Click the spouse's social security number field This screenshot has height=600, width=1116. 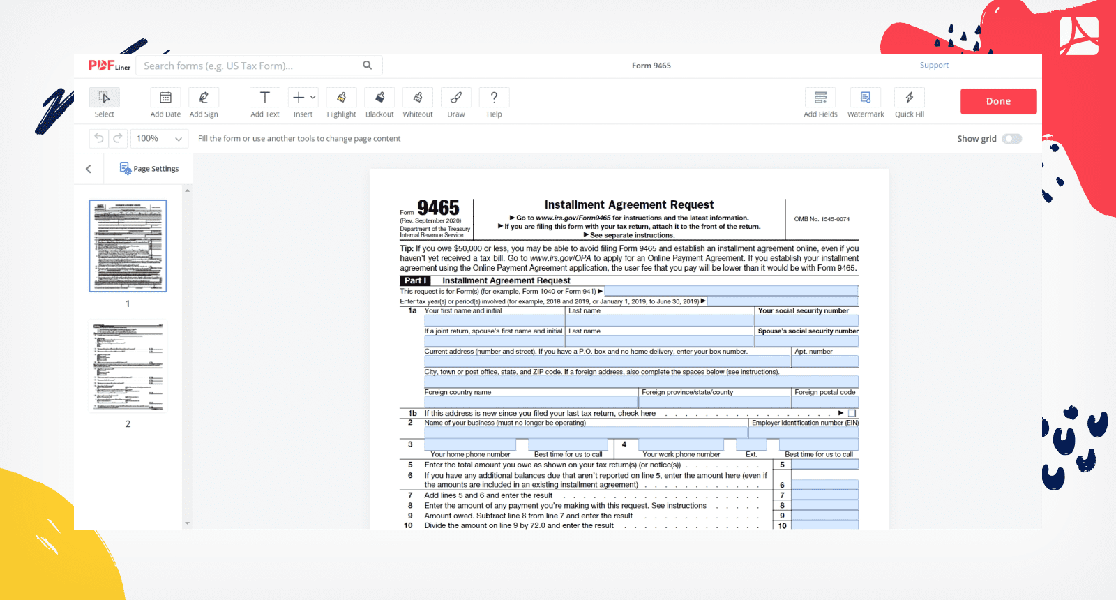(807, 341)
